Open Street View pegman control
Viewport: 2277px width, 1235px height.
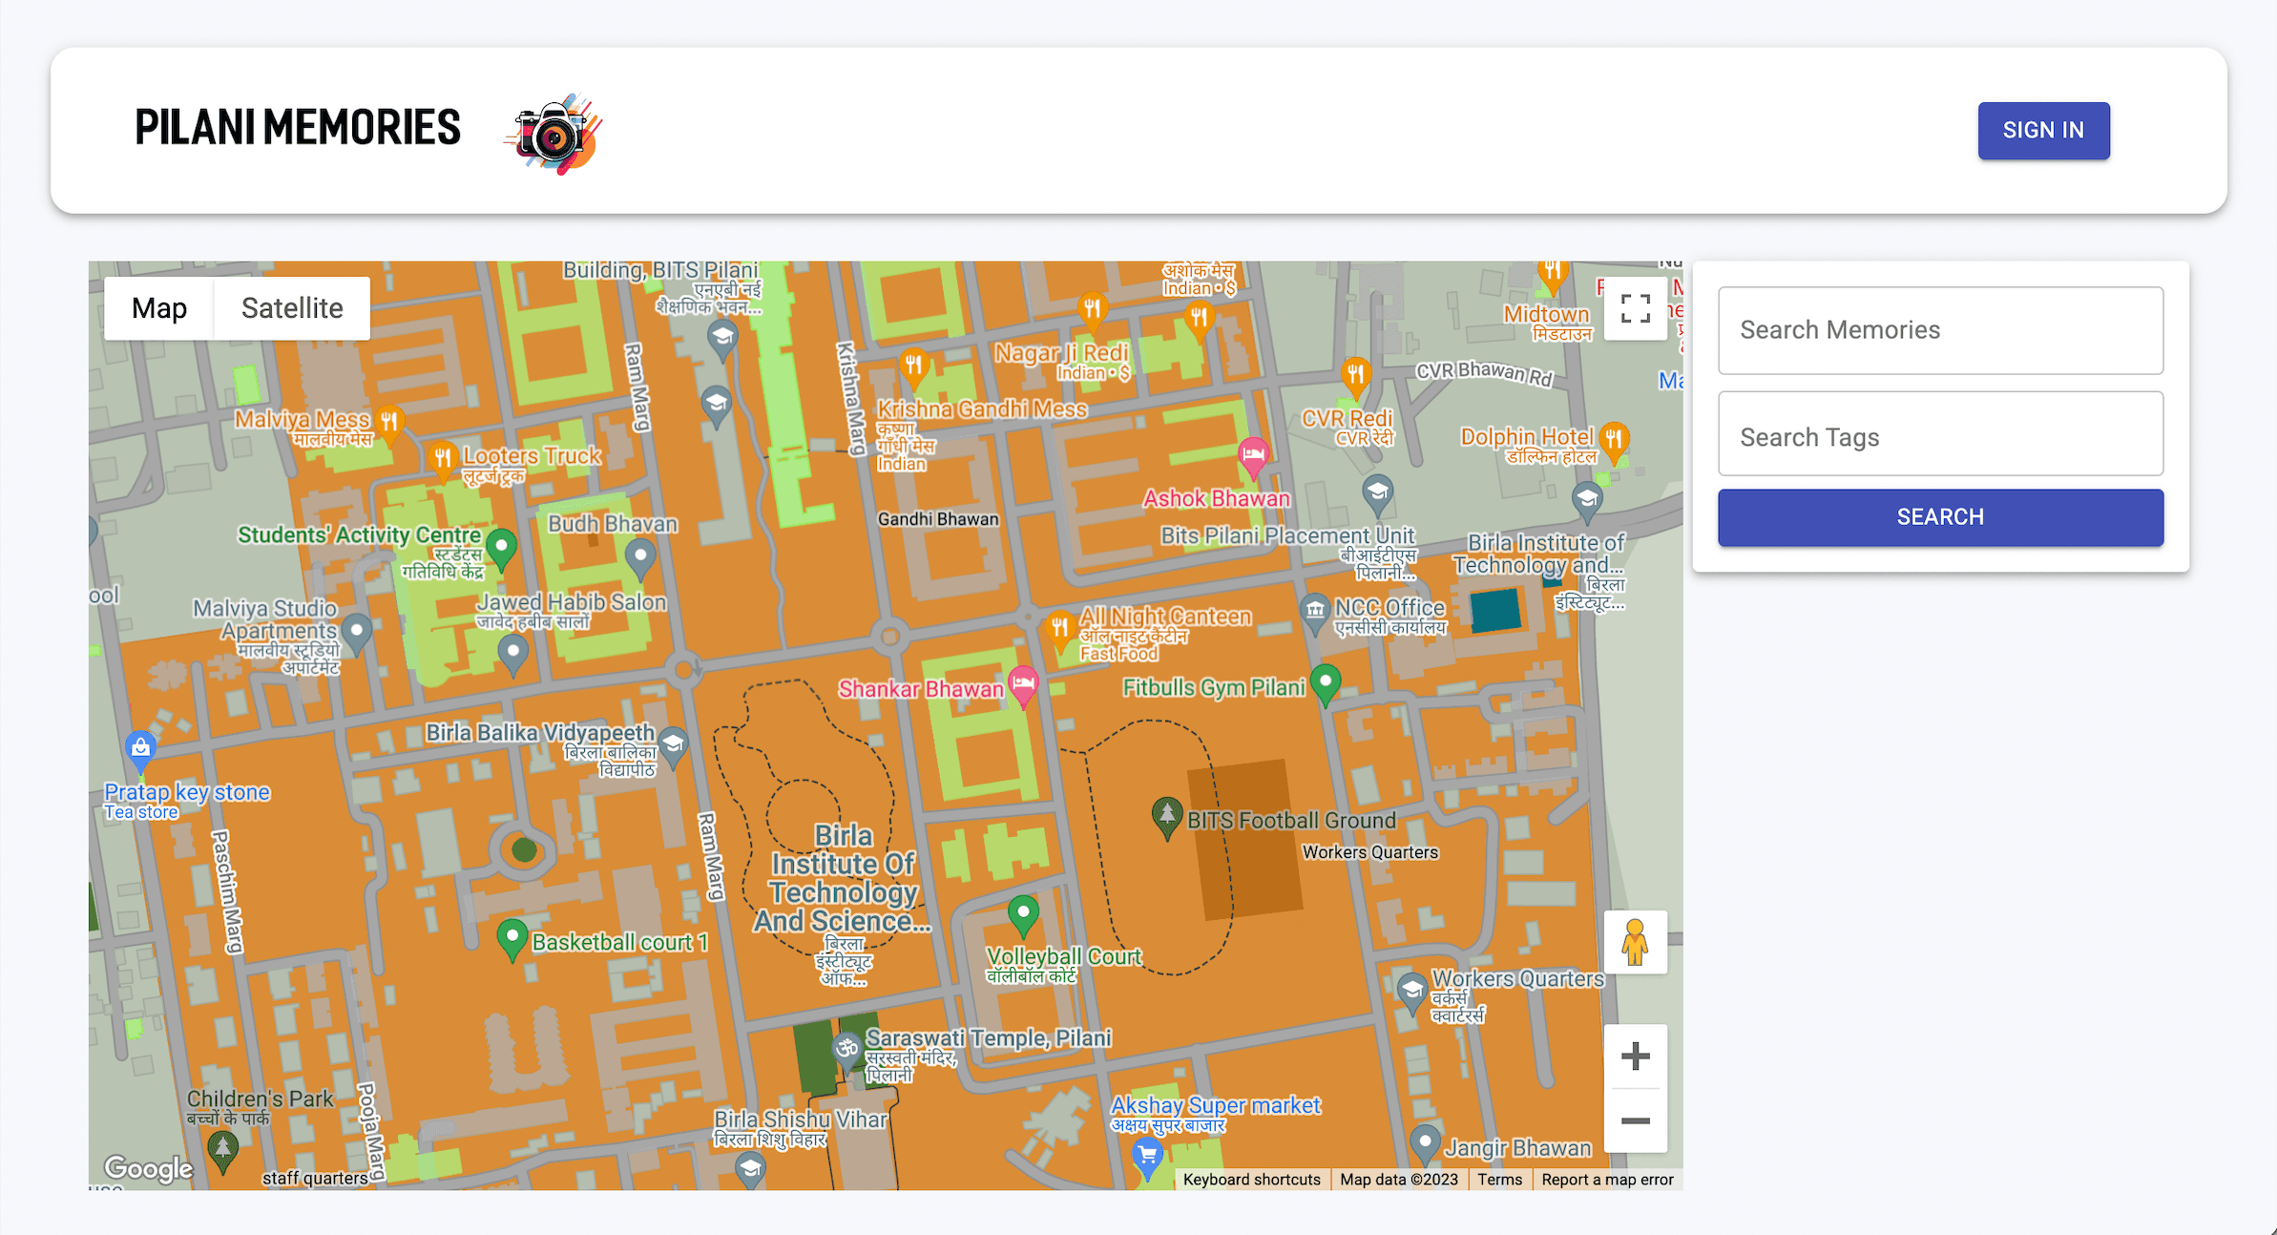click(1635, 942)
